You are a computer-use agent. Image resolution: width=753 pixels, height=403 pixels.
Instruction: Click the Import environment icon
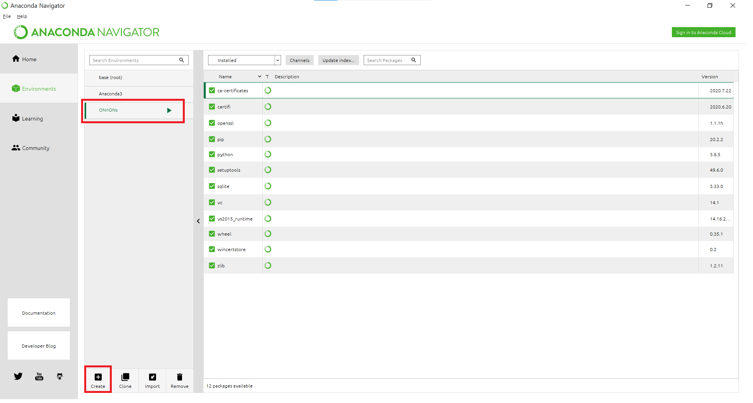153,377
